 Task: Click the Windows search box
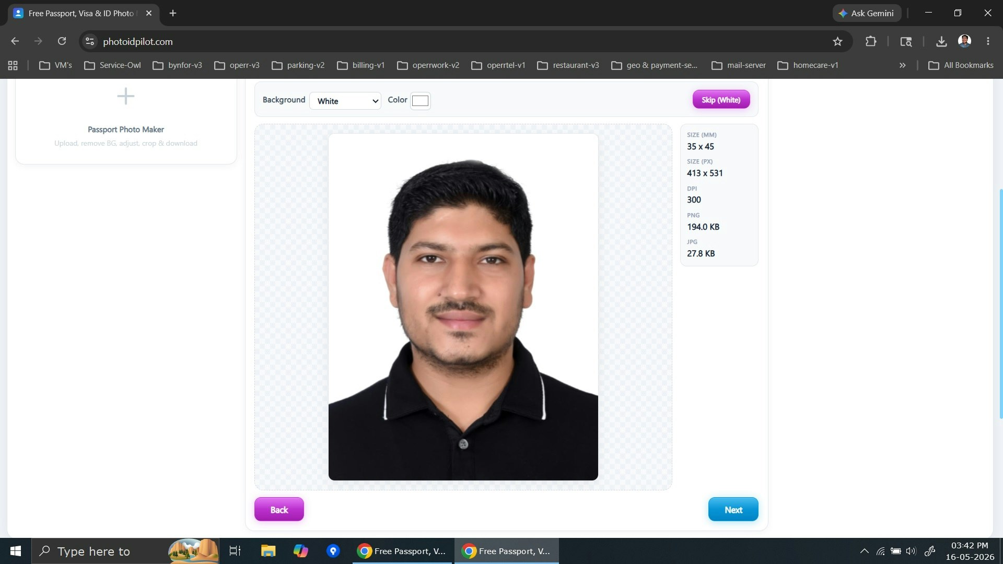125,551
